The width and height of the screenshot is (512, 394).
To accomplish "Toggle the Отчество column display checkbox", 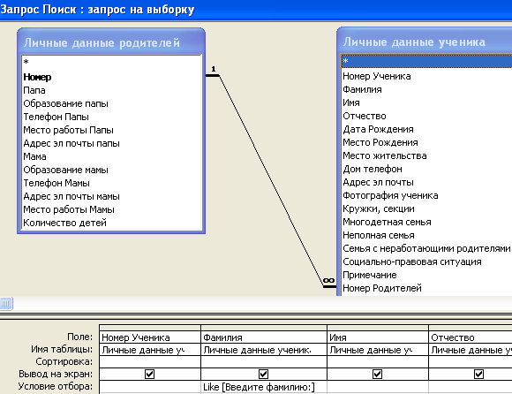I will coord(478,374).
